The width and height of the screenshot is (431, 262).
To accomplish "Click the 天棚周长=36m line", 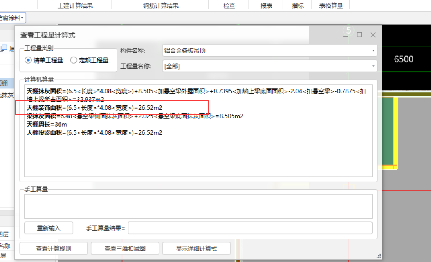I will [47, 125].
